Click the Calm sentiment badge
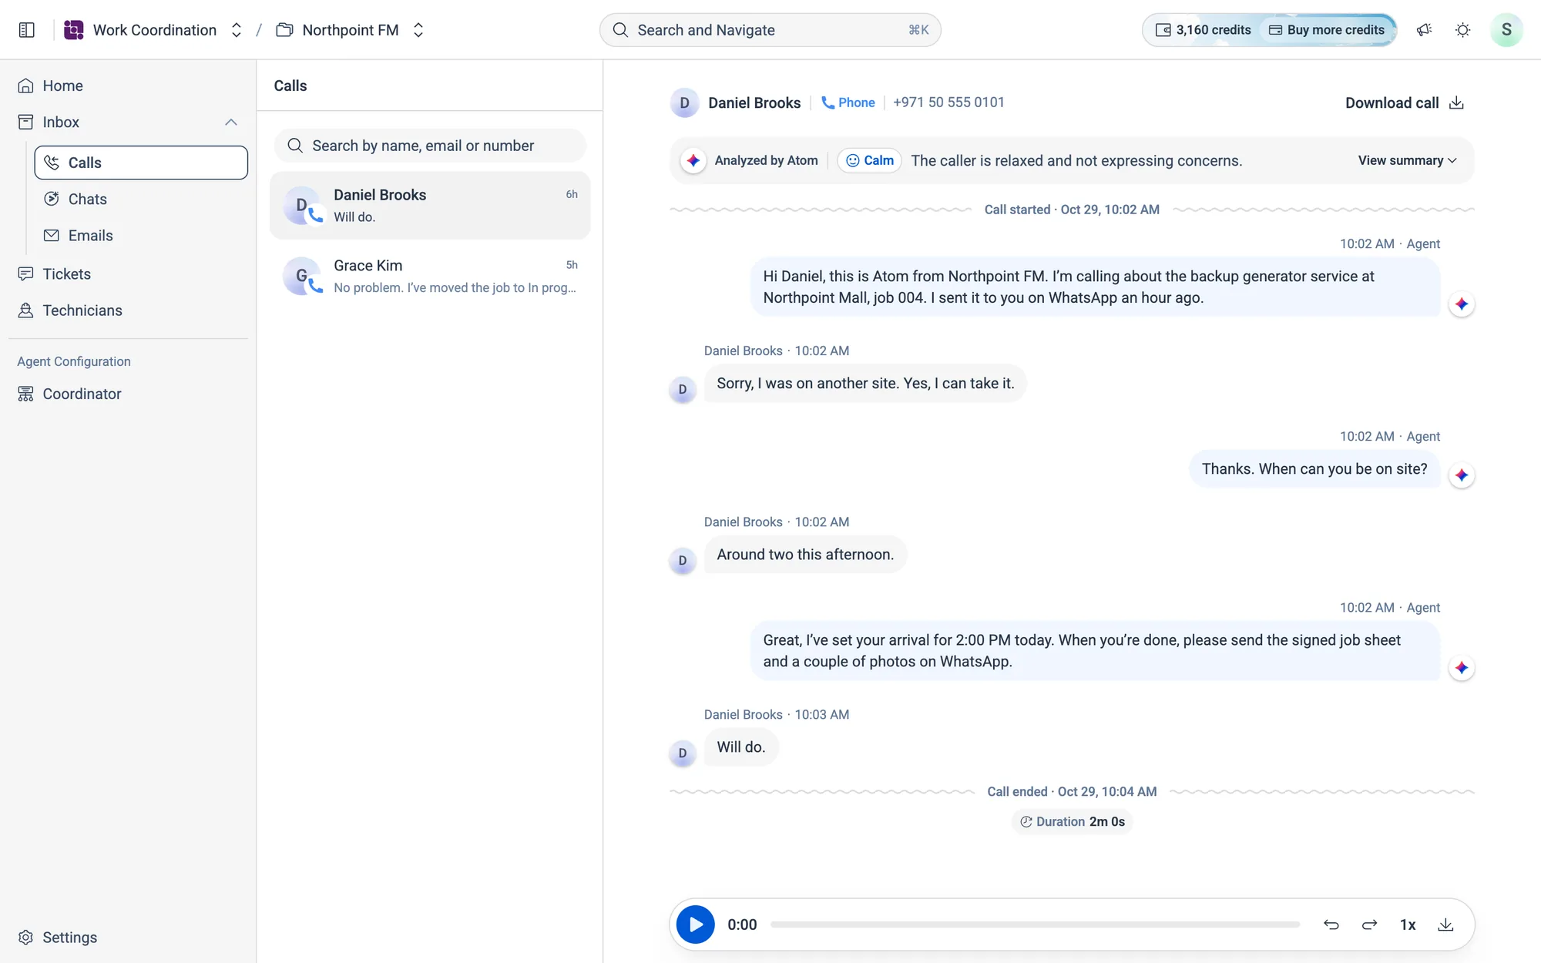1541x963 pixels. click(x=869, y=160)
